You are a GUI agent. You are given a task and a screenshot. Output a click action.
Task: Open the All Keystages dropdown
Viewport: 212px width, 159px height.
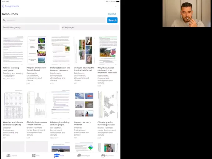coord(90,27)
